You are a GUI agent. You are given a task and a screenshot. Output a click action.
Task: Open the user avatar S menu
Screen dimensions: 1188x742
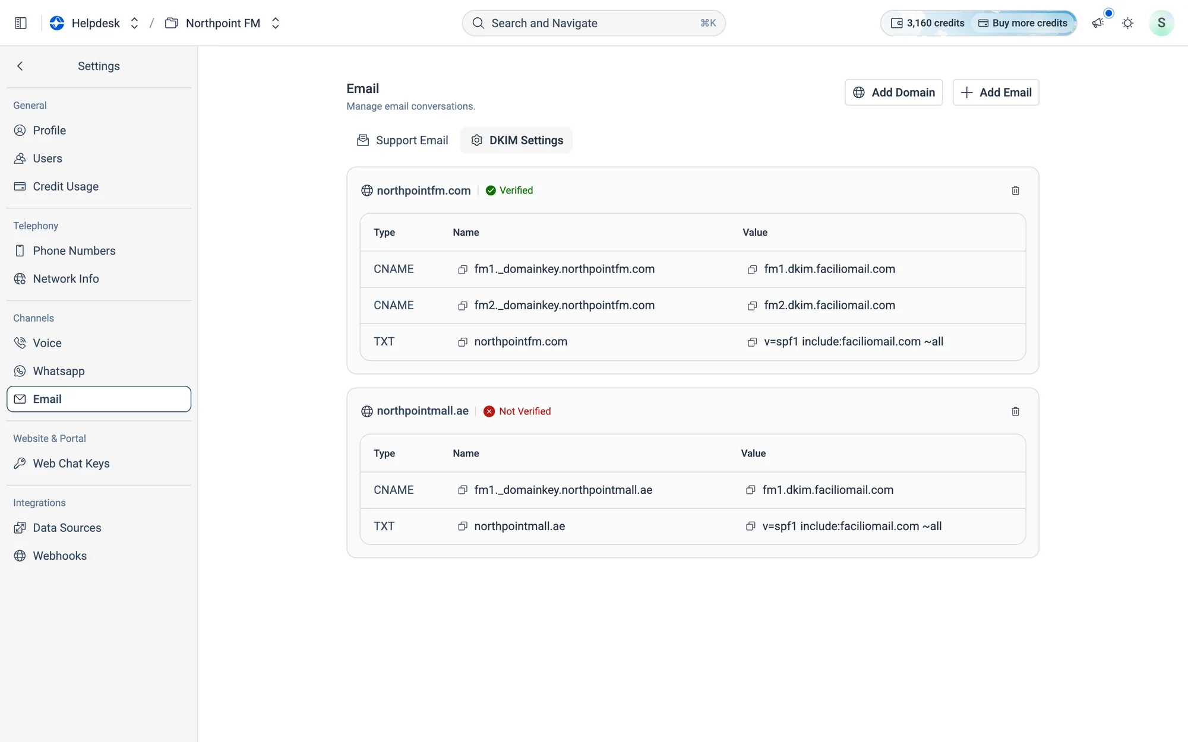click(x=1161, y=23)
